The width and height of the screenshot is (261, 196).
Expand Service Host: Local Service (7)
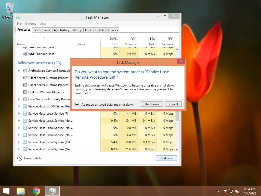(19, 114)
